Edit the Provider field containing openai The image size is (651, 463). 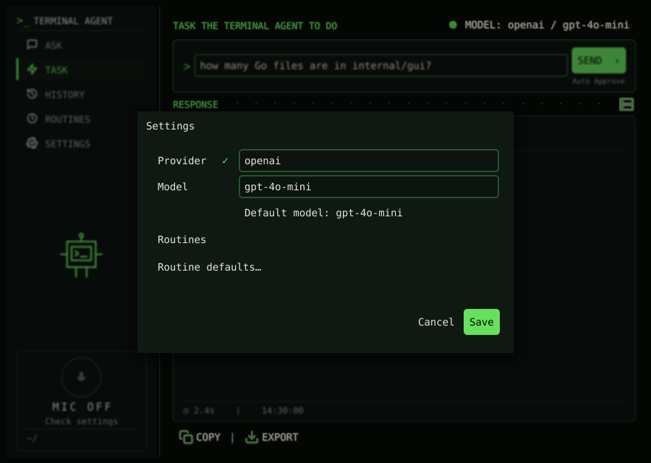click(369, 161)
